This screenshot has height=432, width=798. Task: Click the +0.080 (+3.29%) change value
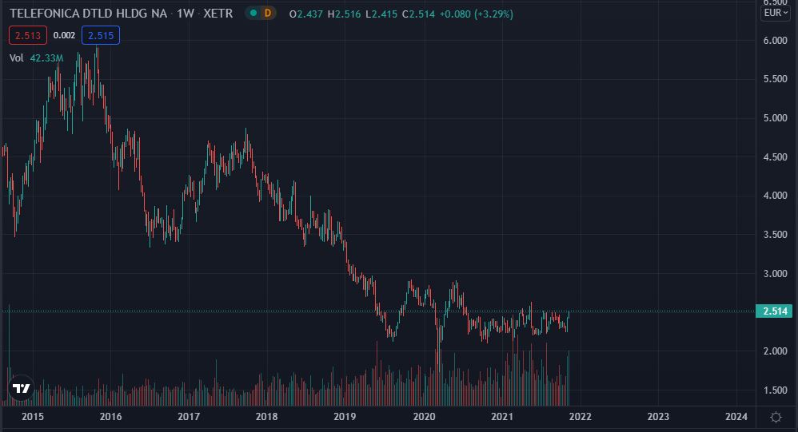[477, 14]
